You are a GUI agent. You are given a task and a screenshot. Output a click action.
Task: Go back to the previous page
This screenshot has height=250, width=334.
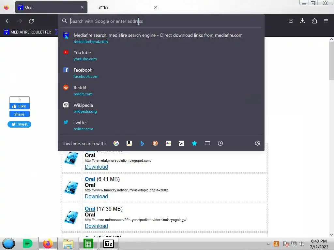(8, 21)
